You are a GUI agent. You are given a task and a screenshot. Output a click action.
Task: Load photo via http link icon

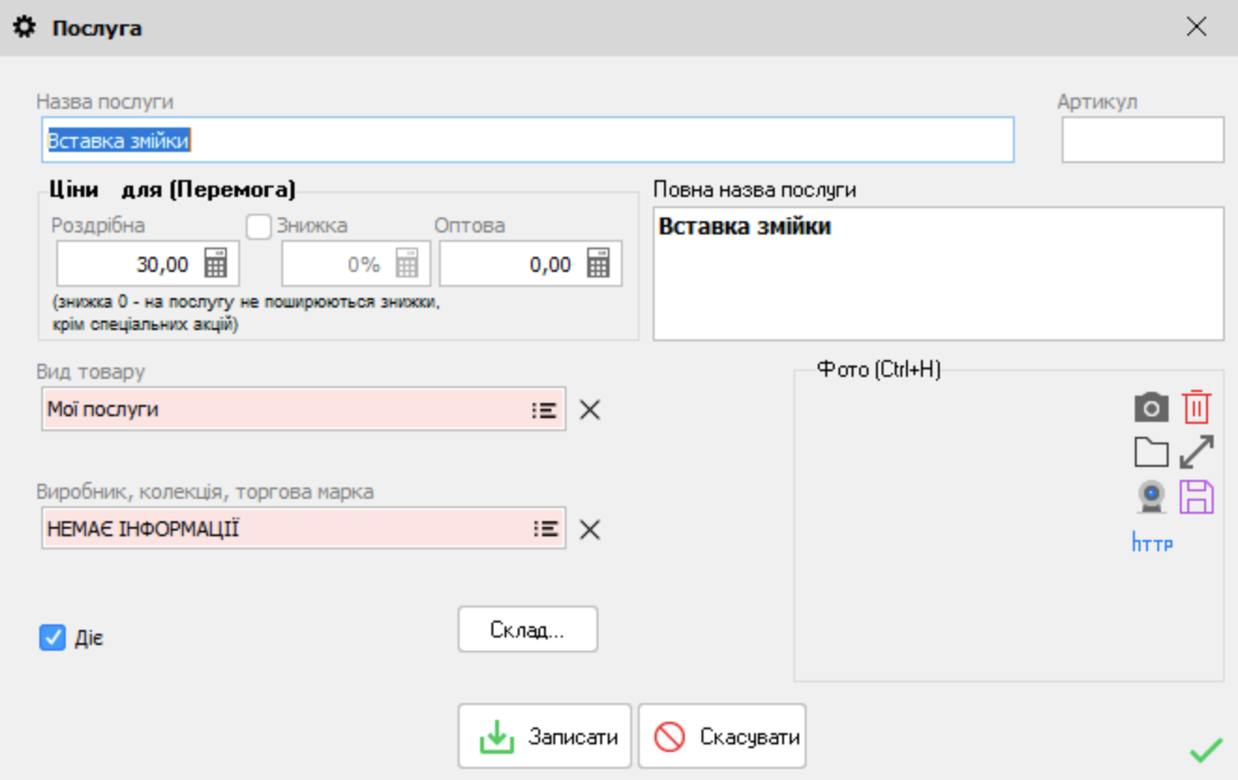[1153, 543]
